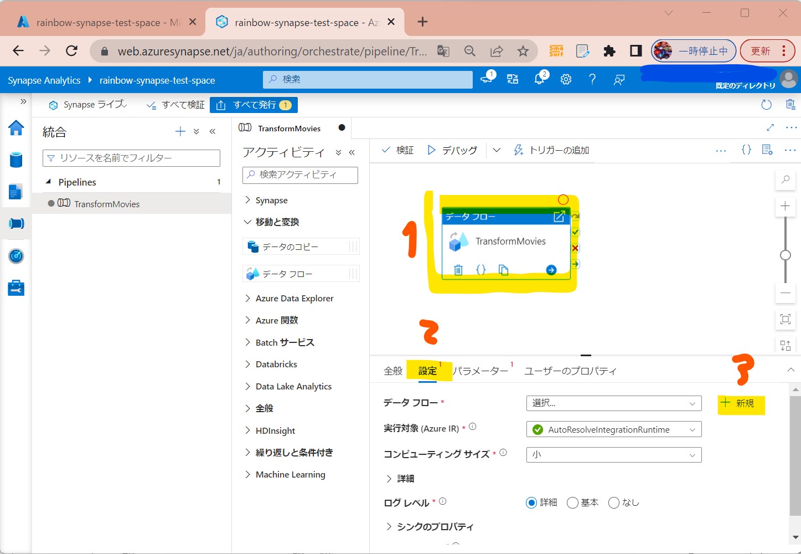Screen dimensions: 801x554
Task: Expand the Machine Learning activity group
Action: [x=247, y=474]
